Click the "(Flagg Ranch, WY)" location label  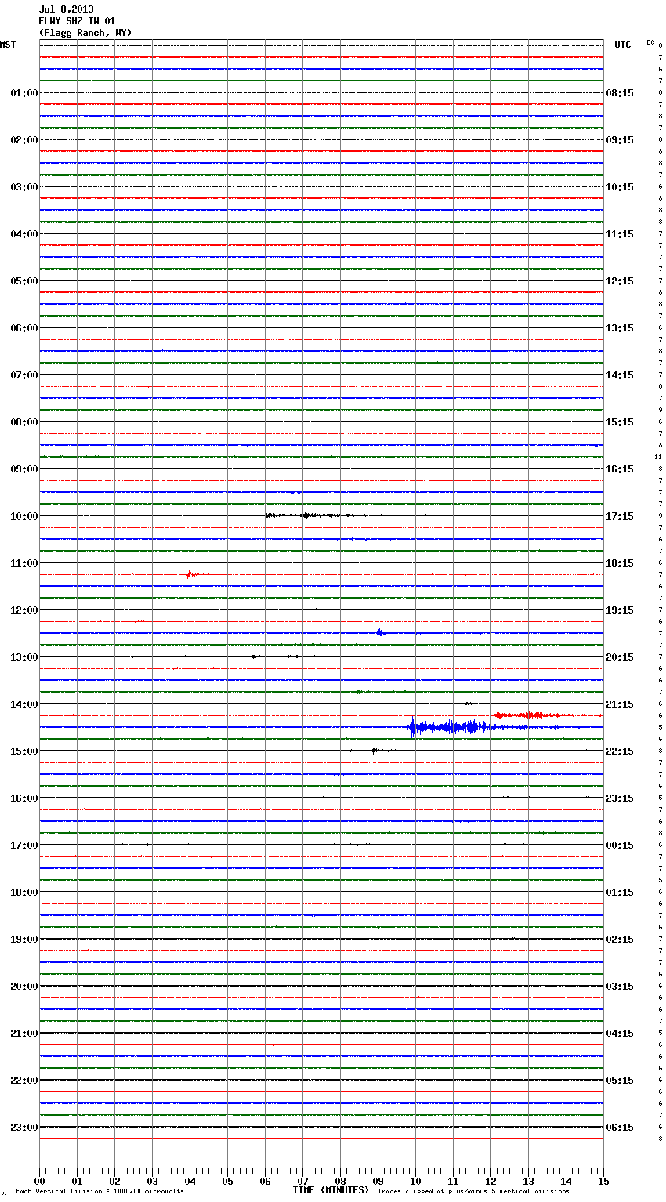click(85, 33)
